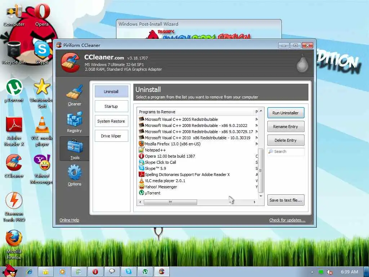Open Adobe Reader X desktop icon

(14, 131)
